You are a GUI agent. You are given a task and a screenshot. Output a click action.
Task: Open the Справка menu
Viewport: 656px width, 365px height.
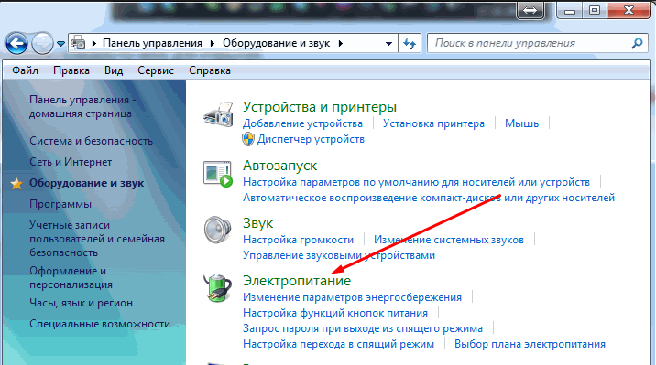(x=210, y=70)
